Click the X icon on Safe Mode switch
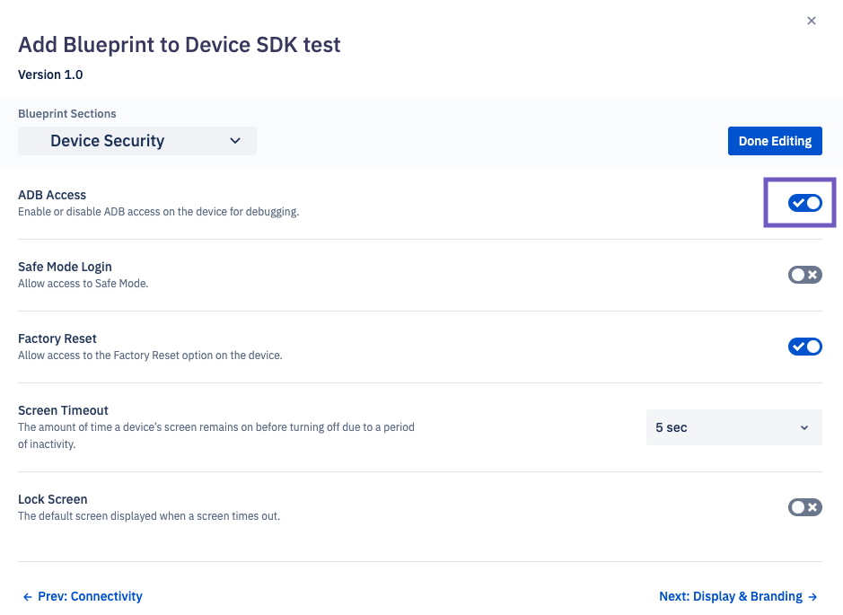 812,275
